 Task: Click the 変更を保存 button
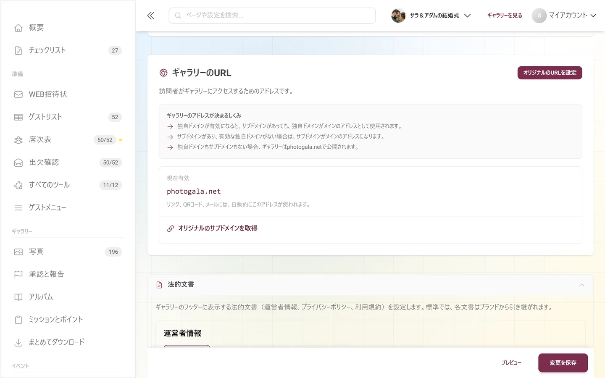tap(563, 363)
